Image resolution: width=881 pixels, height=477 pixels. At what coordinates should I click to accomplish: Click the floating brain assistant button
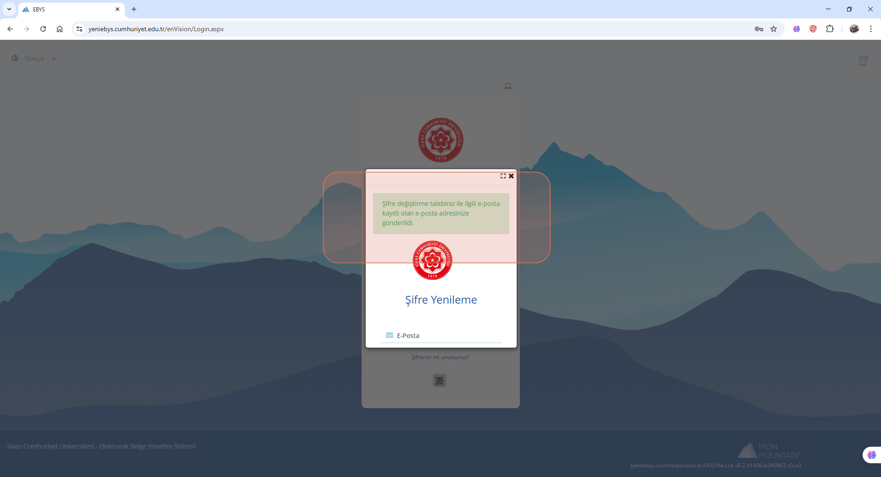[871, 455]
